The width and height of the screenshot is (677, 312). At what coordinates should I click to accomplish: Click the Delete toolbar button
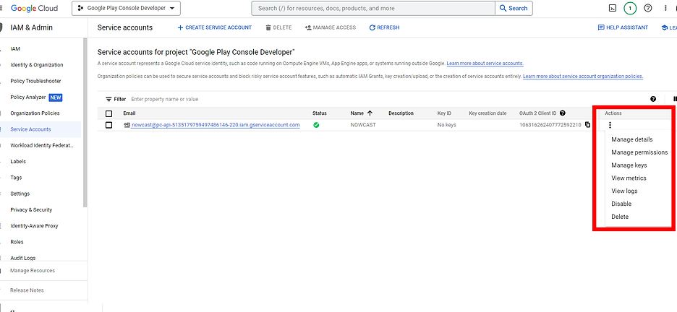point(278,27)
